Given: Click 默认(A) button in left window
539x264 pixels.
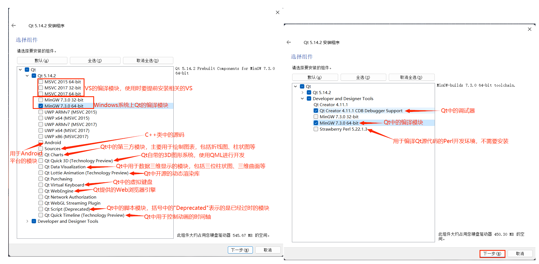Looking at the screenshot, I should [x=42, y=61].
